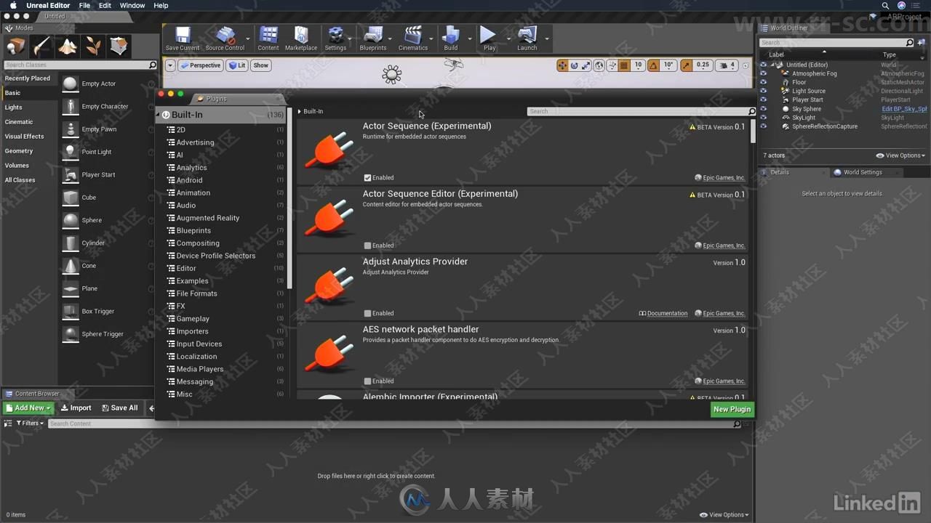This screenshot has height=523, width=931.
Task: Open Play options dropdown arrow
Action: click(x=508, y=38)
